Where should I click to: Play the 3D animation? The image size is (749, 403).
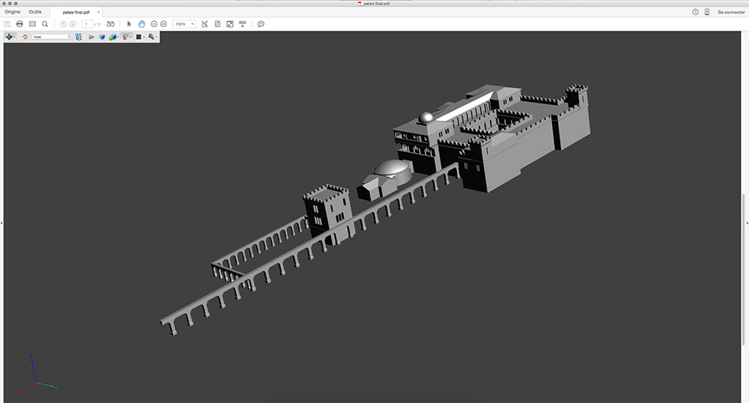(91, 36)
